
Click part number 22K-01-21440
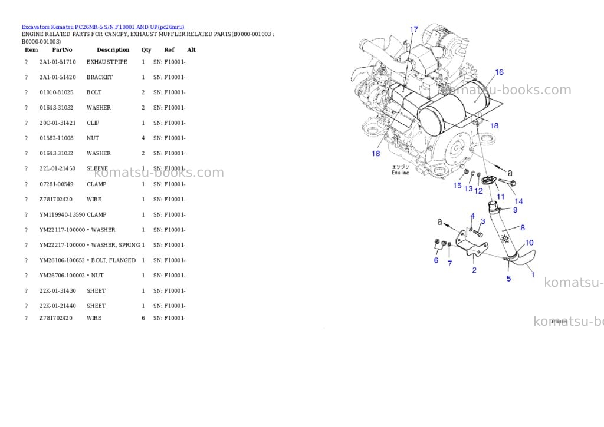58,306
